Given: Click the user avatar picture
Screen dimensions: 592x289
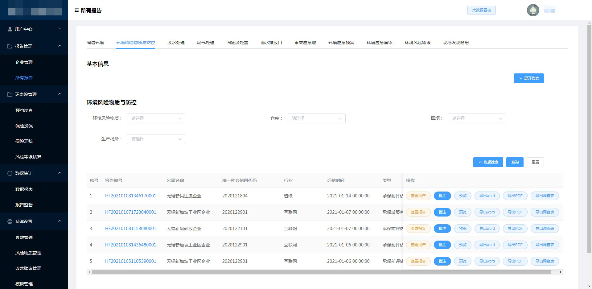Looking at the screenshot, I should [533, 10].
